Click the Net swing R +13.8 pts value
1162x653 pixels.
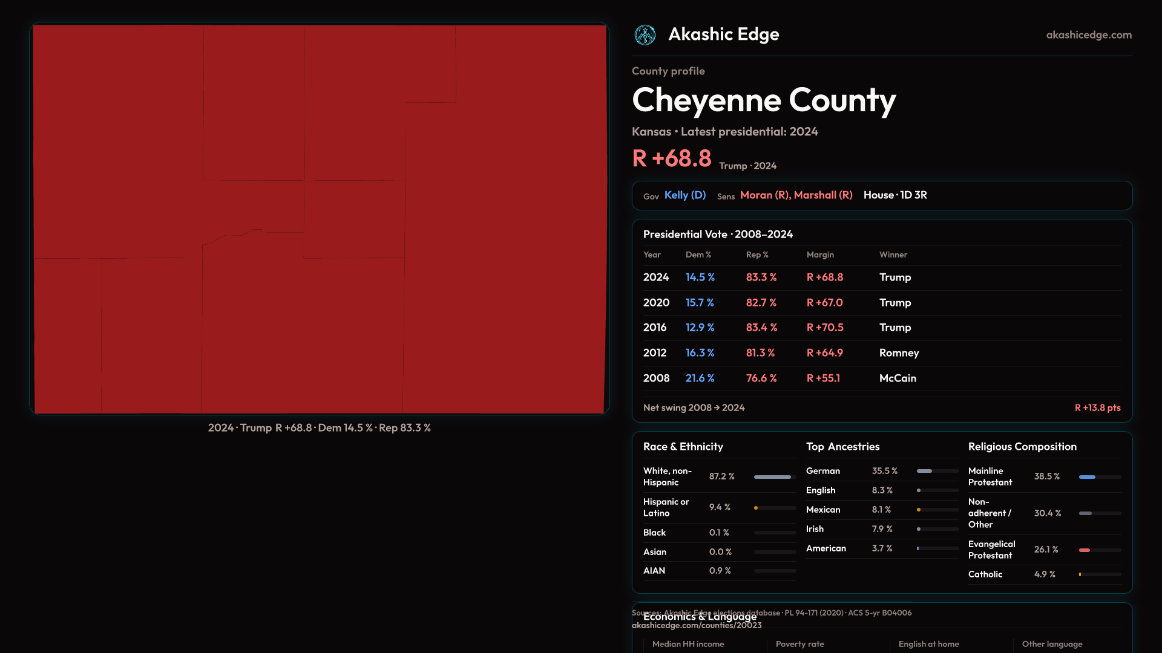point(1097,408)
